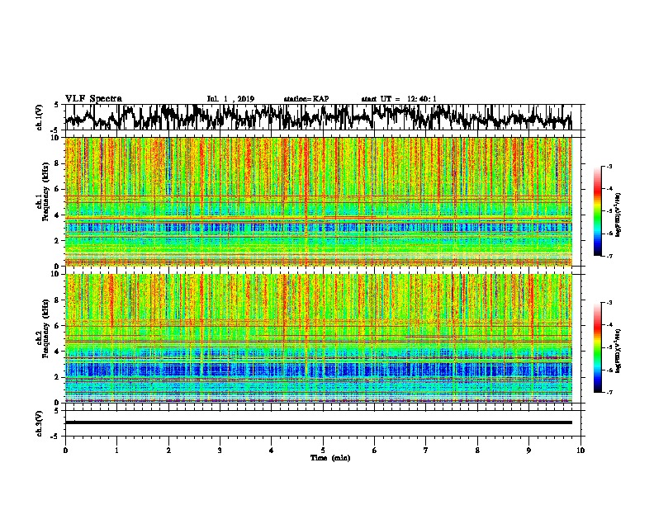Click the "10" frequency tick of ch.1 spectrogram

tap(56, 138)
